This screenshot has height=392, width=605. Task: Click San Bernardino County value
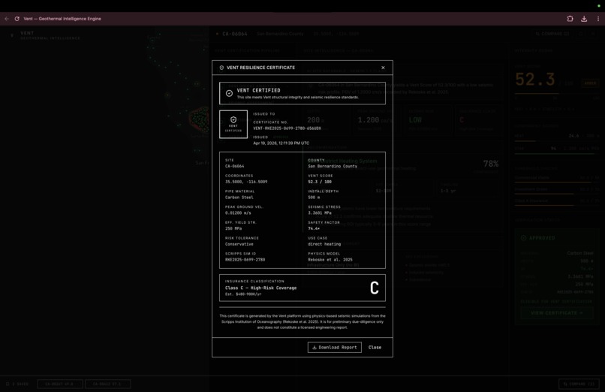(x=333, y=166)
